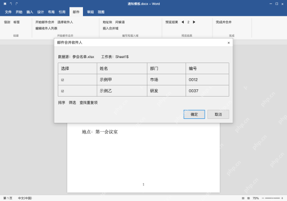The width and height of the screenshot is (287, 201).
Task: Select the cell 示例乙
Action: tap(122, 91)
